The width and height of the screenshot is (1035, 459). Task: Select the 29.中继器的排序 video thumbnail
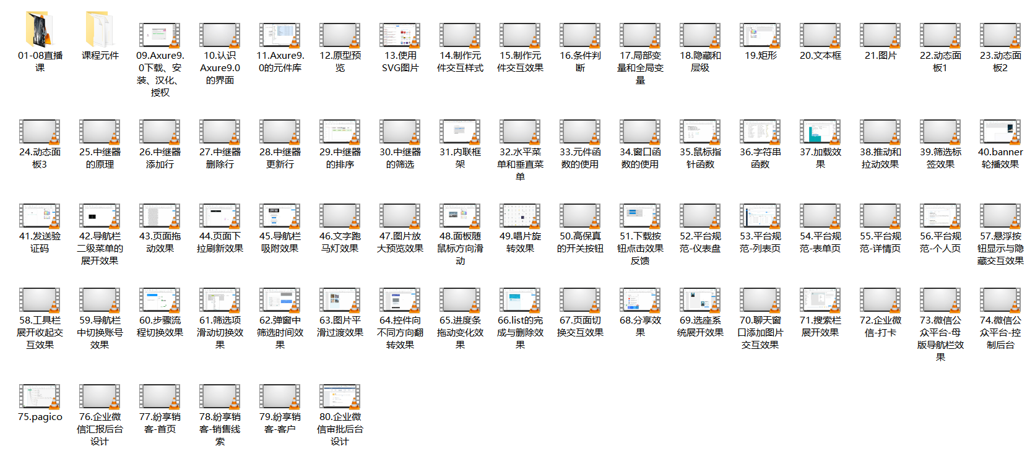pos(340,132)
